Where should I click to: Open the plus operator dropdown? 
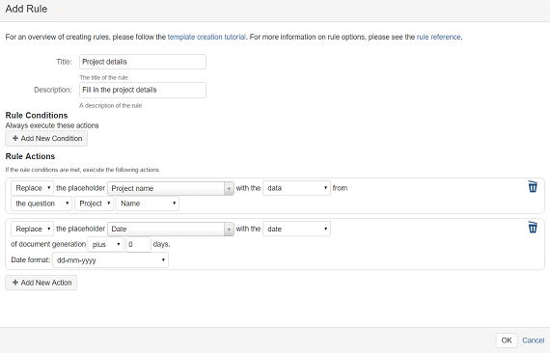[x=105, y=244]
